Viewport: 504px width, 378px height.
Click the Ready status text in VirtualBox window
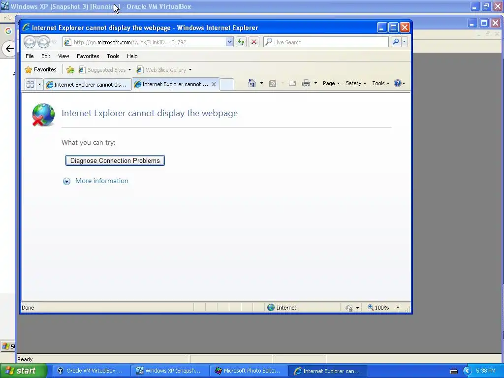click(25, 359)
